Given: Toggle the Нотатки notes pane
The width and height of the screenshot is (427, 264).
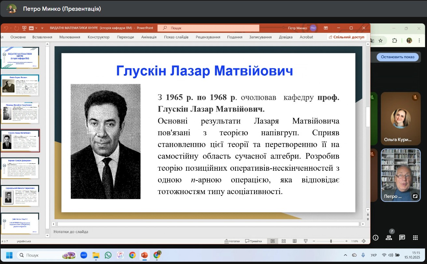Looking at the screenshot, I should (x=232, y=241).
